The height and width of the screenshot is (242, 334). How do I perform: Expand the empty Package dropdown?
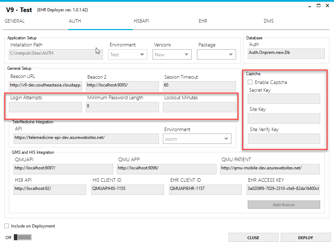pos(217,55)
